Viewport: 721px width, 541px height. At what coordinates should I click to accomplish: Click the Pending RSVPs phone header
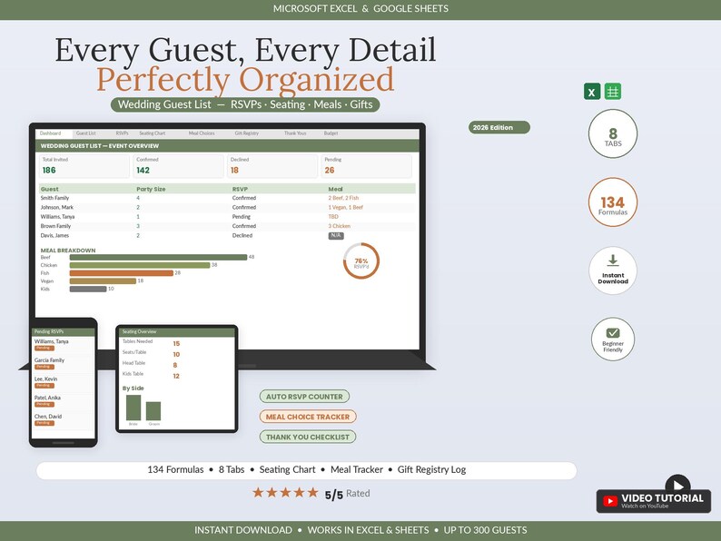click(x=64, y=332)
